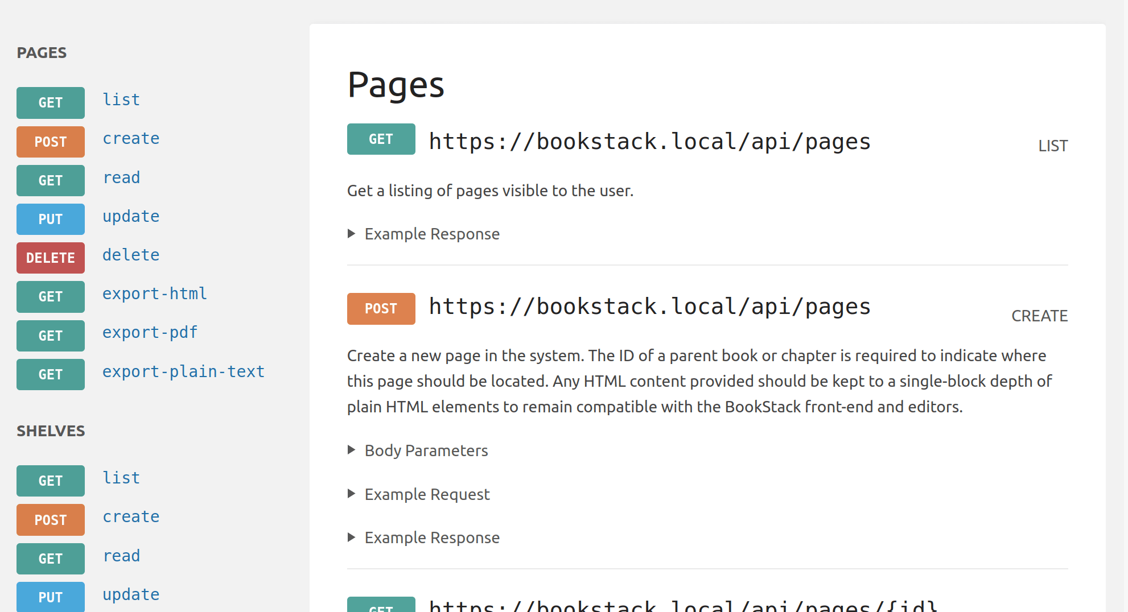
Task: Open the Pages create endpoint link
Action: coord(131,139)
